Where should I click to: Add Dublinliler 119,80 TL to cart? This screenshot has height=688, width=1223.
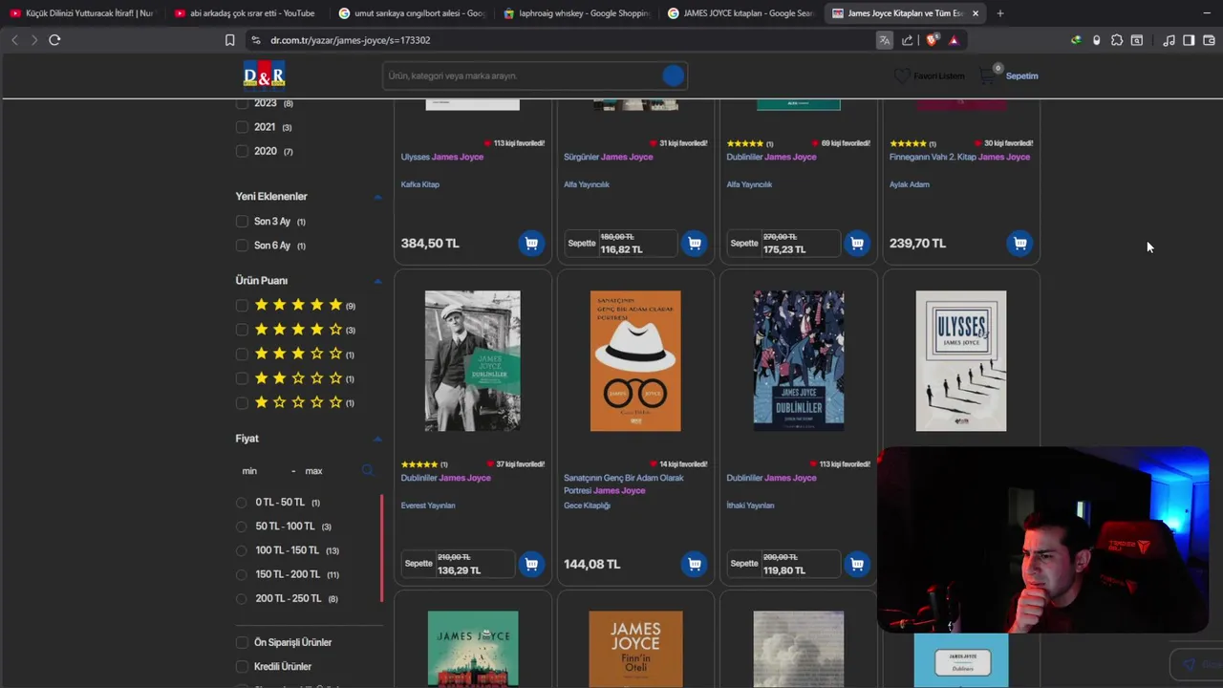coord(857,564)
